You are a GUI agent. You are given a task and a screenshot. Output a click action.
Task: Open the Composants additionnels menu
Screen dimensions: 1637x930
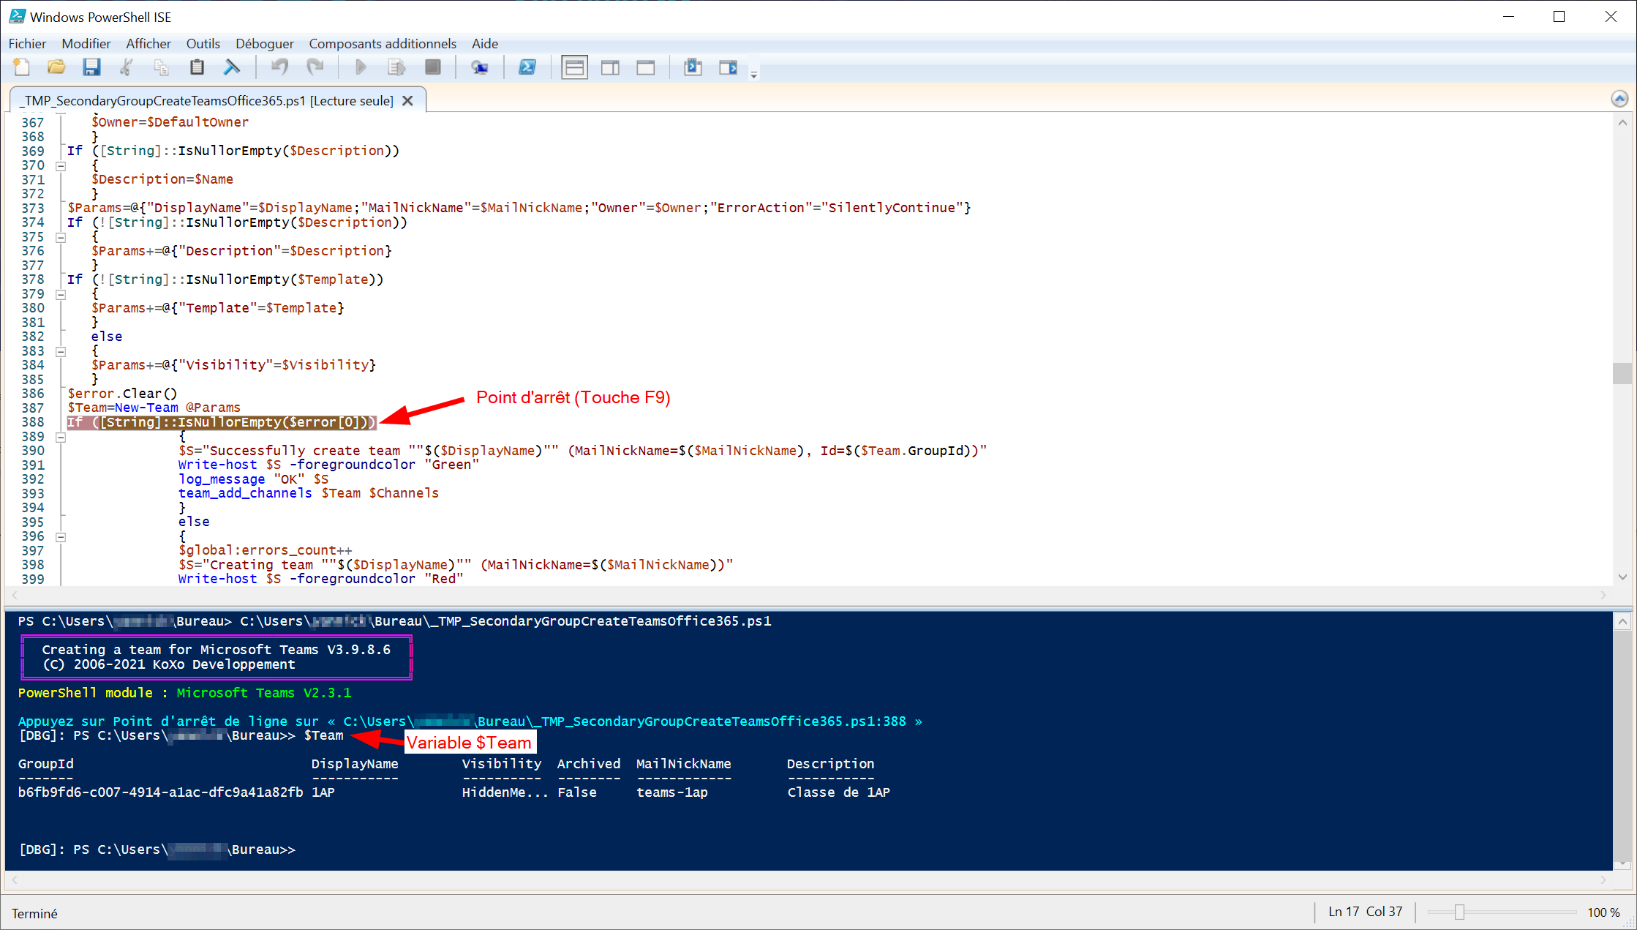(x=383, y=43)
